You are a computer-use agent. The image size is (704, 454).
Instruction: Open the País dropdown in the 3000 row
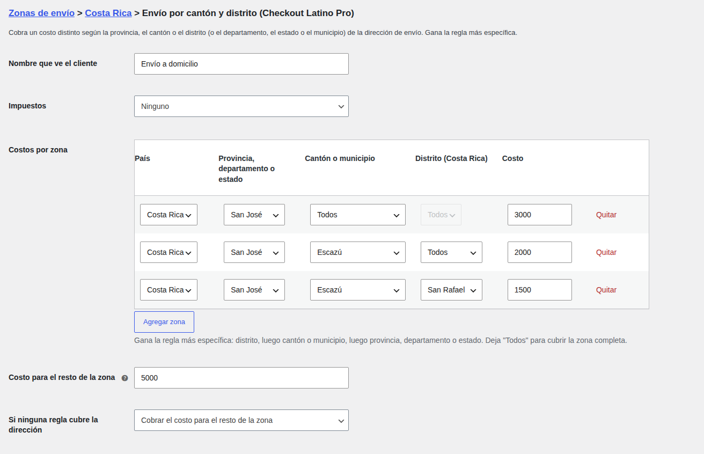point(168,215)
